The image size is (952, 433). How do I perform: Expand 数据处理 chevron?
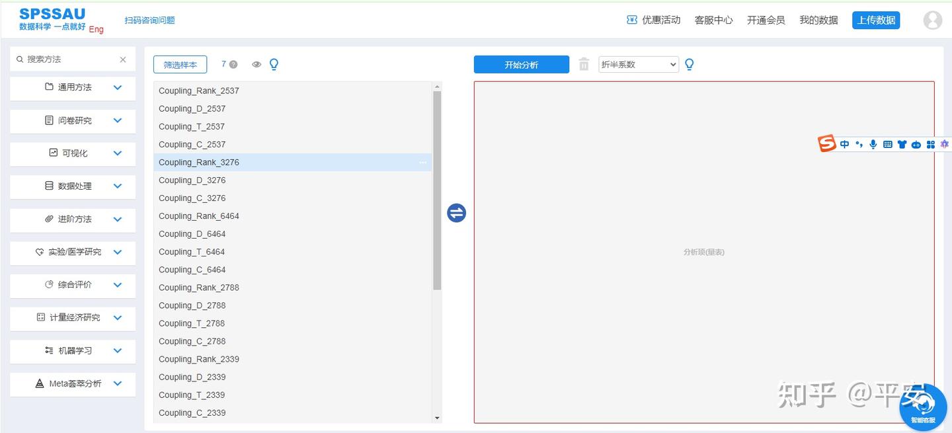[x=118, y=186]
